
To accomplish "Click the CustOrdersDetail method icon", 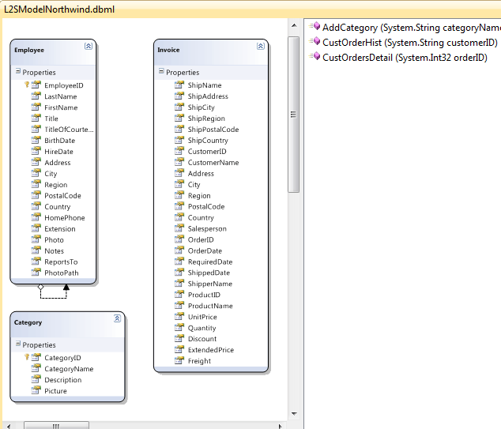I will click(x=315, y=57).
